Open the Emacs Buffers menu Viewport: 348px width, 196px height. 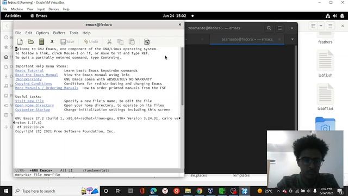coord(59,33)
